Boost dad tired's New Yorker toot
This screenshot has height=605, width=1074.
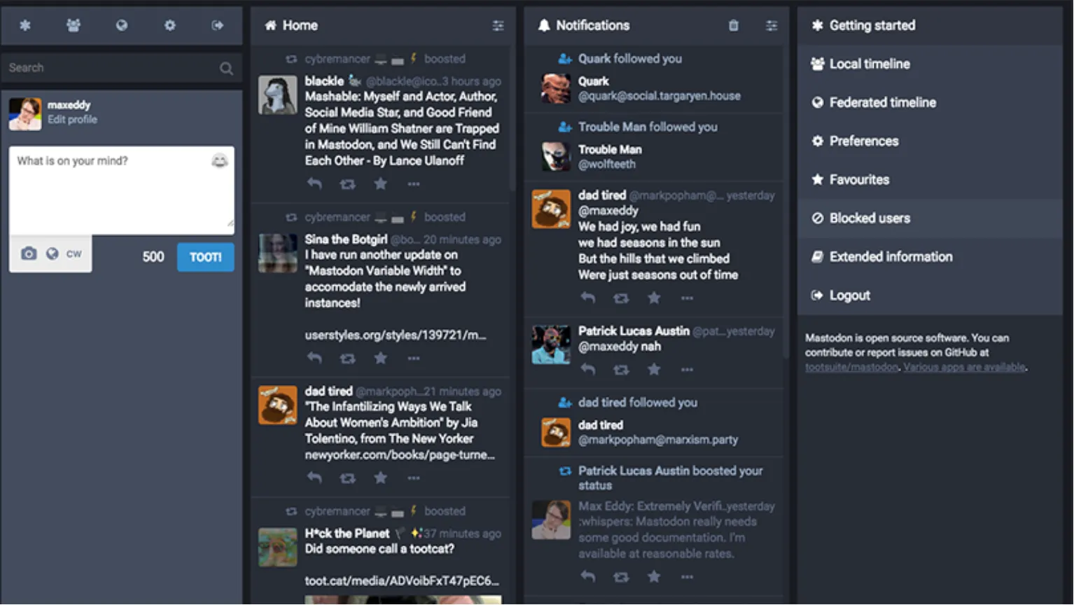[x=347, y=478]
